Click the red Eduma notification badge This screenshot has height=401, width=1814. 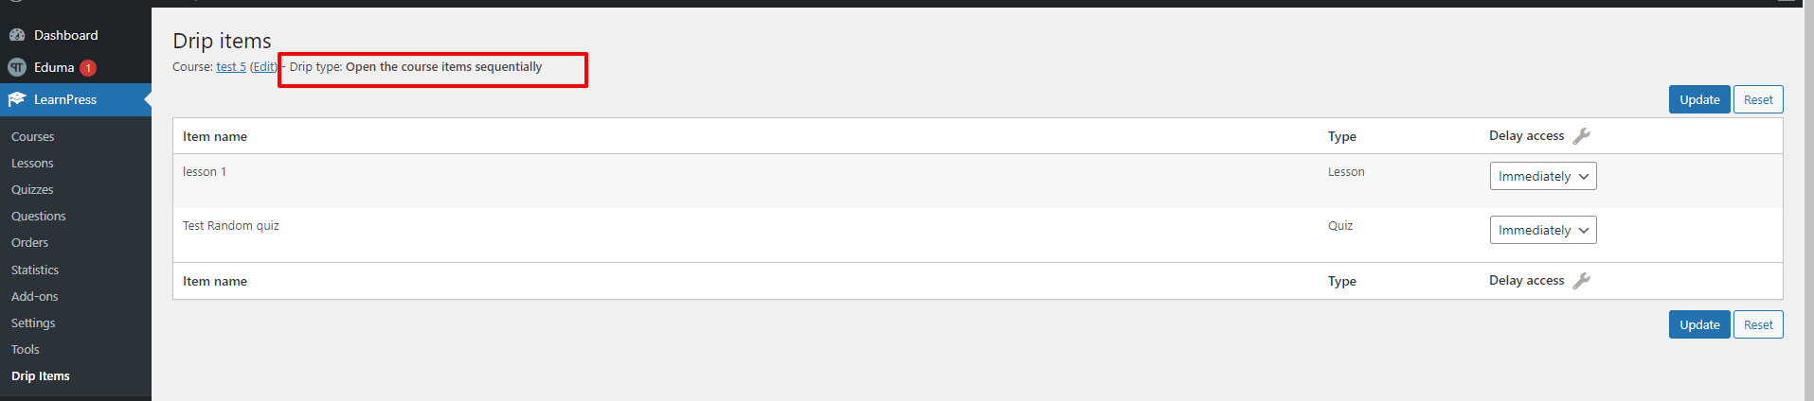88,68
